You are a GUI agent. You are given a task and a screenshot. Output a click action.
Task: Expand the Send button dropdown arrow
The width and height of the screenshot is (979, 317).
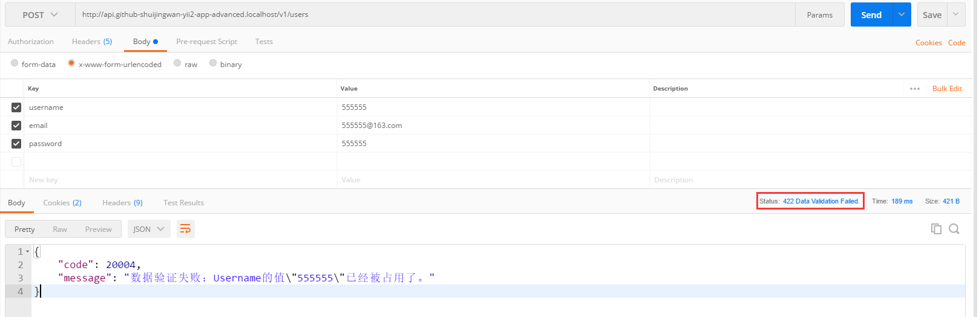click(902, 14)
